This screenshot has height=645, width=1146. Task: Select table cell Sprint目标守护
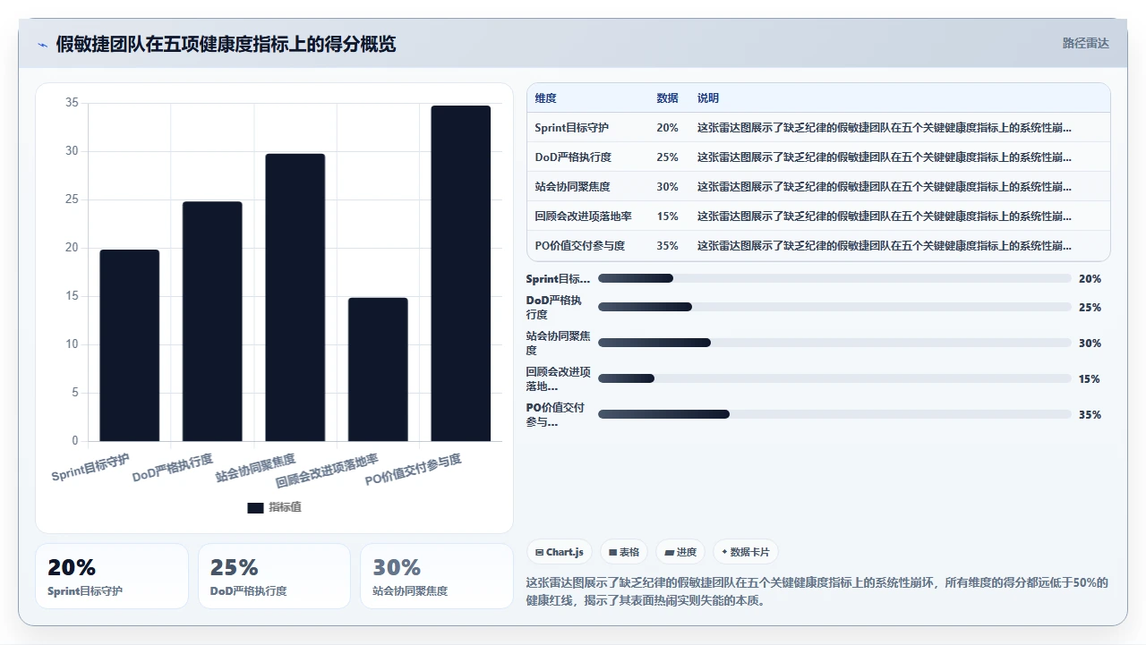(571, 128)
